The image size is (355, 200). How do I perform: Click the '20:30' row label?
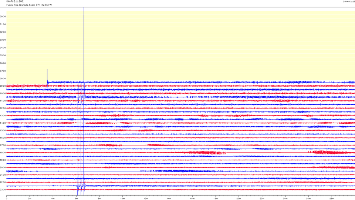(x=3, y=167)
